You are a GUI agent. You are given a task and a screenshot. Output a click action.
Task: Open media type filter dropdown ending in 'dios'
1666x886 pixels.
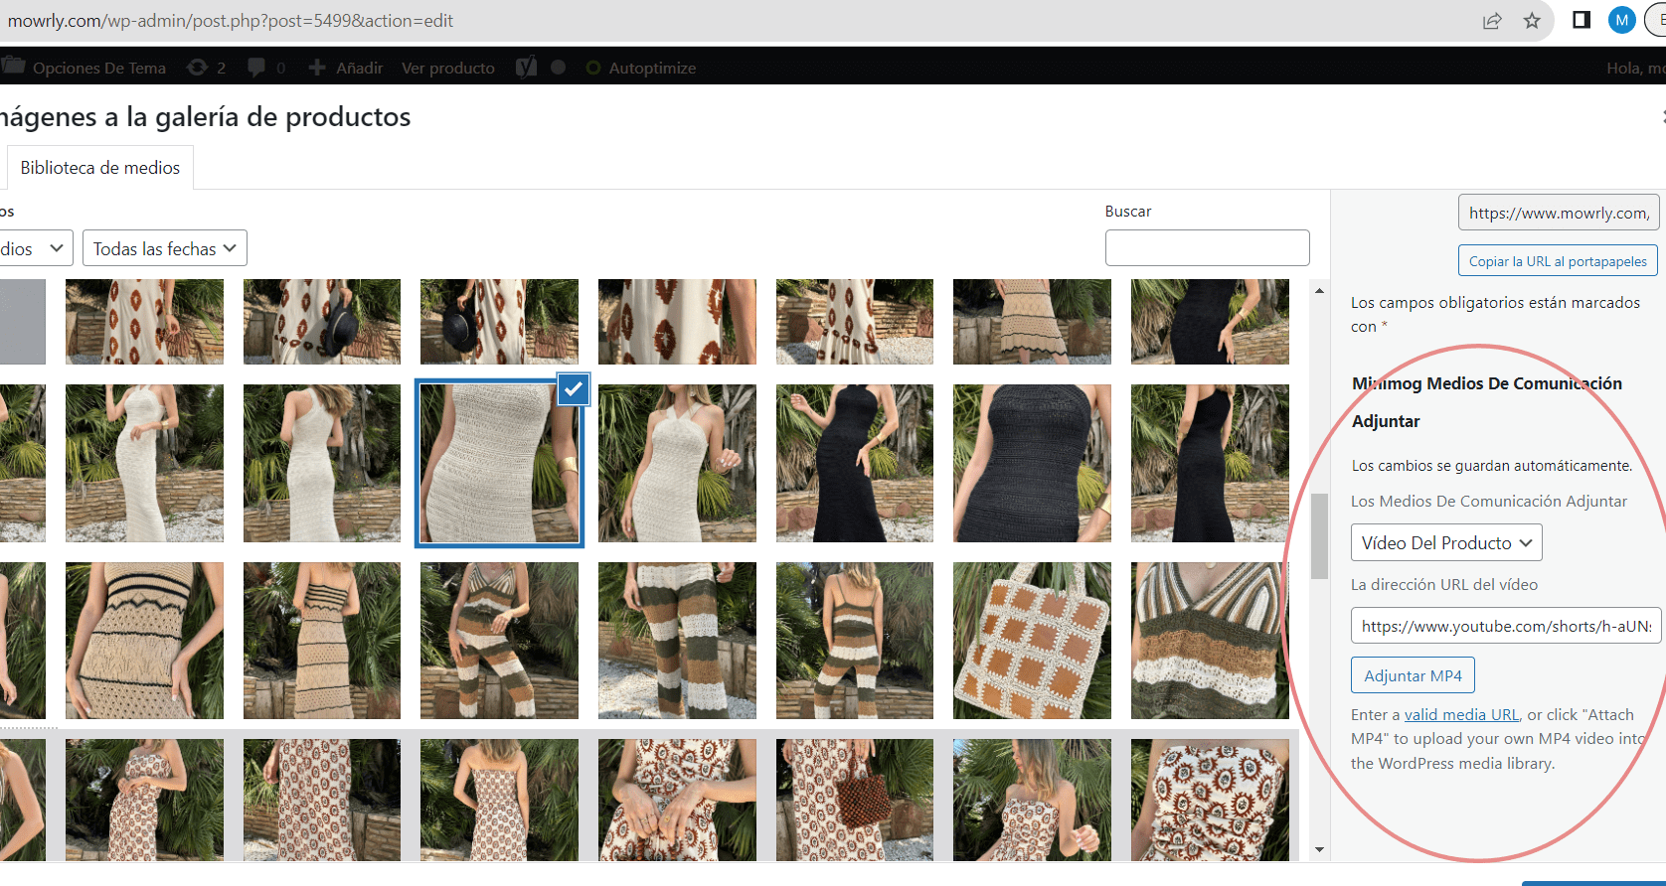(x=34, y=248)
